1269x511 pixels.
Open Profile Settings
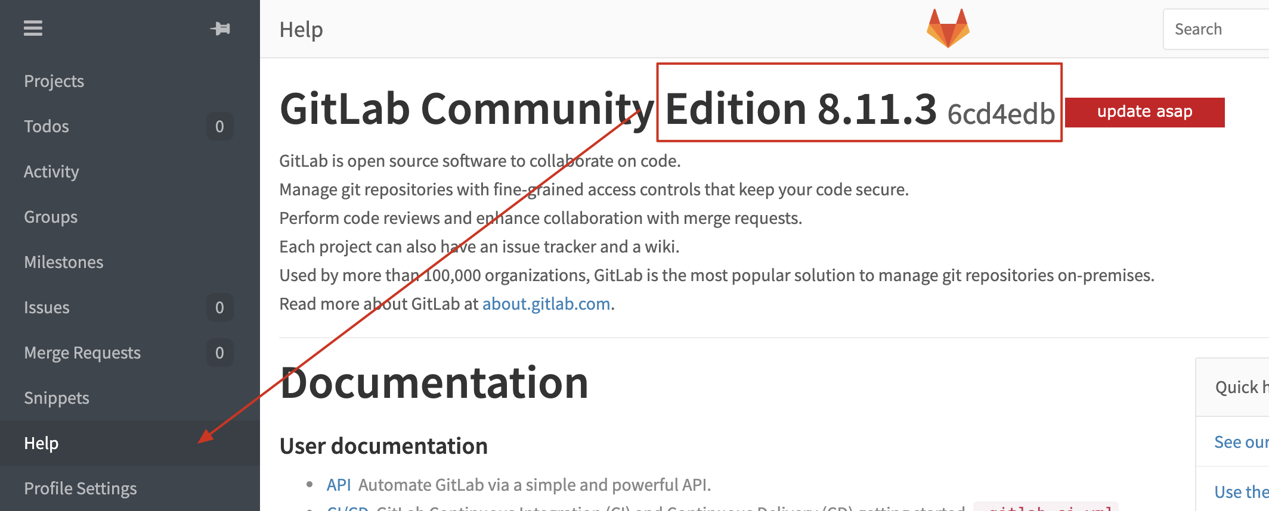coord(80,488)
